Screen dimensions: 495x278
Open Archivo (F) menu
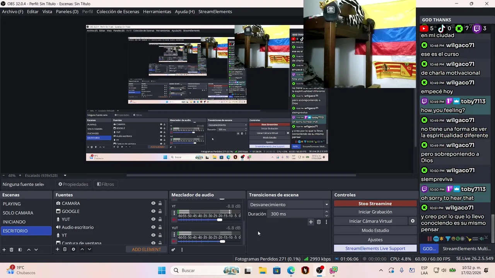[x=12, y=12]
